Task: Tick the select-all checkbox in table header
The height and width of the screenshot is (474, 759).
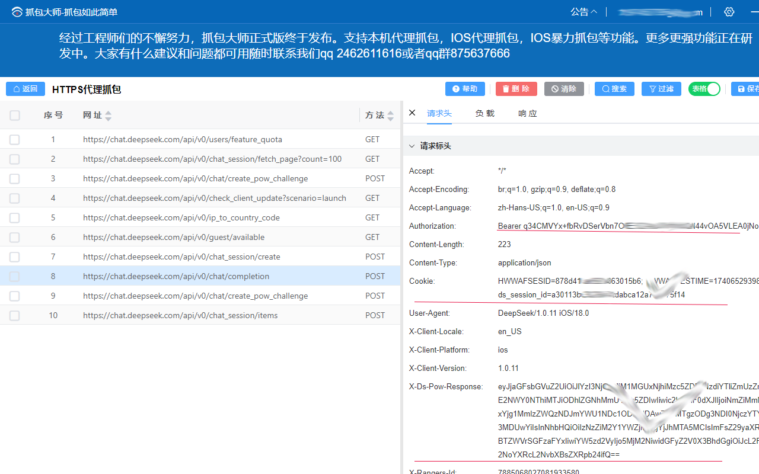Action: pyautogui.click(x=15, y=116)
